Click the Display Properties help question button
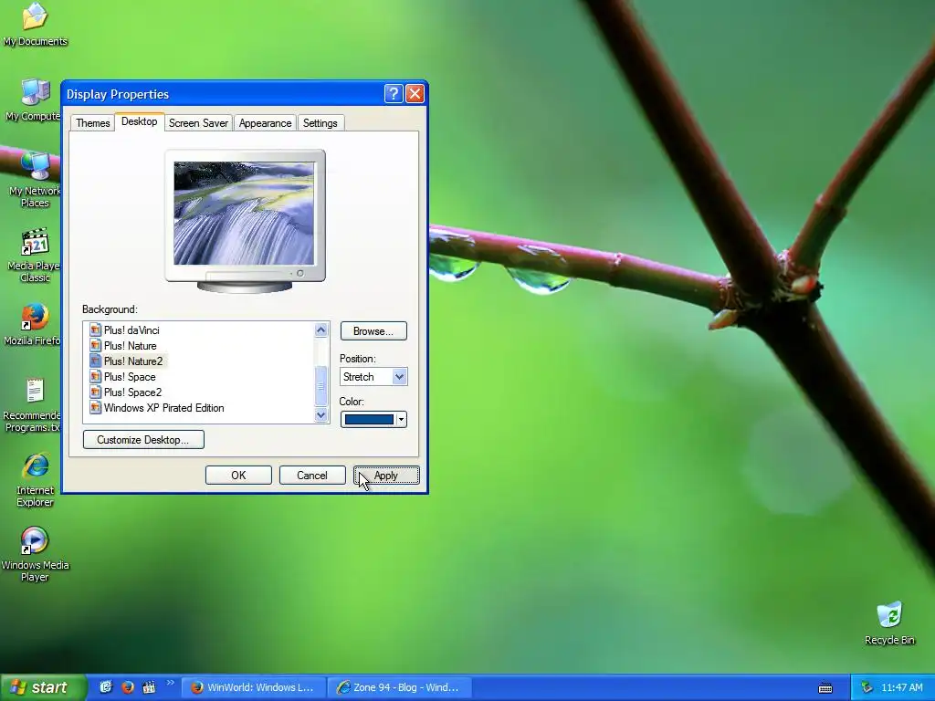The width and height of the screenshot is (935, 701). click(394, 94)
